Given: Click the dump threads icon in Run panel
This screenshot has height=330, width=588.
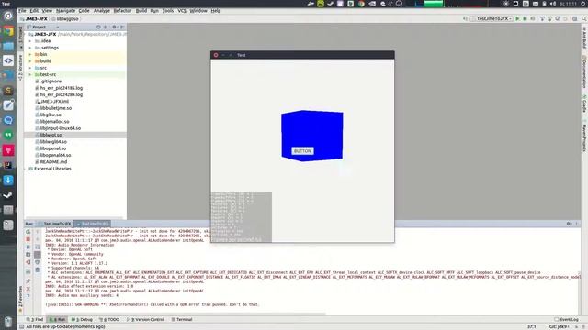Looking at the screenshot, I should point(28,255).
